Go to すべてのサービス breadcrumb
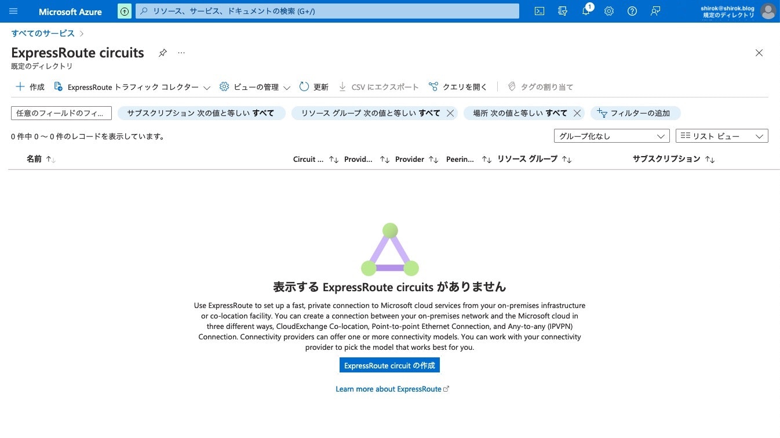Viewport: 780px width, 438px height. tap(43, 33)
